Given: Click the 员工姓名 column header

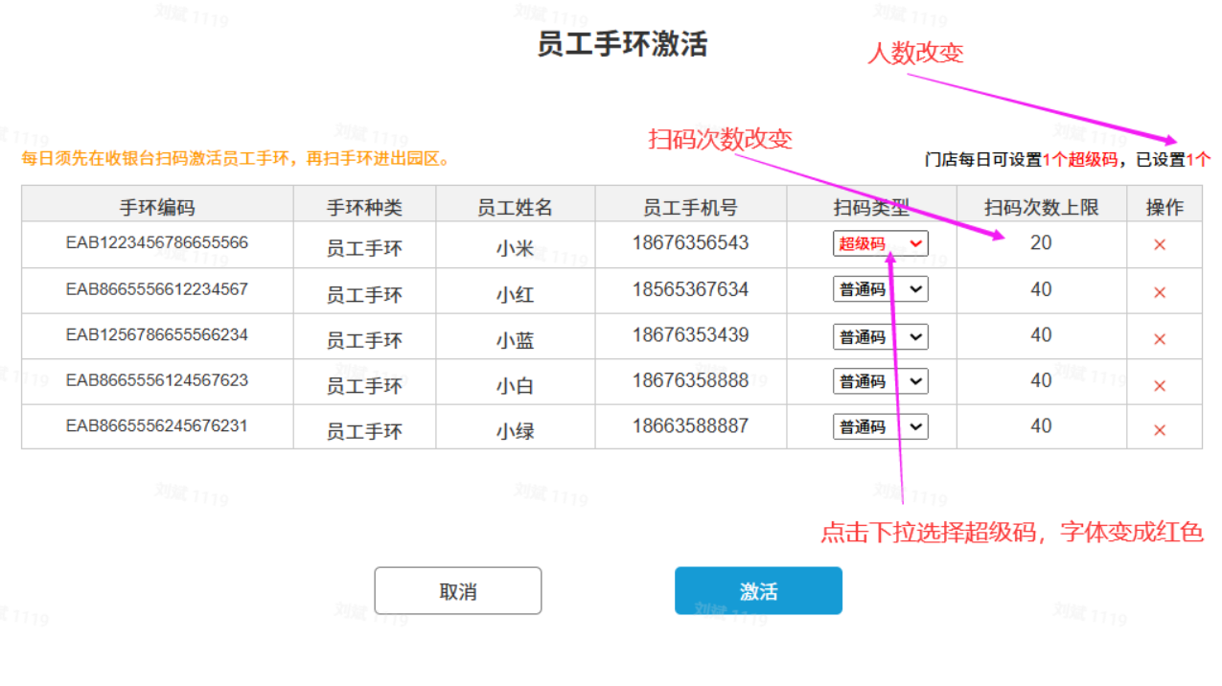Looking at the screenshot, I should pyautogui.click(x=515, y=207).
